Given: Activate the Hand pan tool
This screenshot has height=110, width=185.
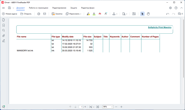Looking at the screenshot, I should (148, 14).
